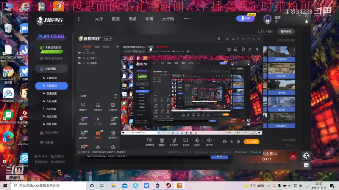This screenshot has width=339, height=190.
Task: Click the 手机投屏 phone casting icon
Action: (174, 142)
